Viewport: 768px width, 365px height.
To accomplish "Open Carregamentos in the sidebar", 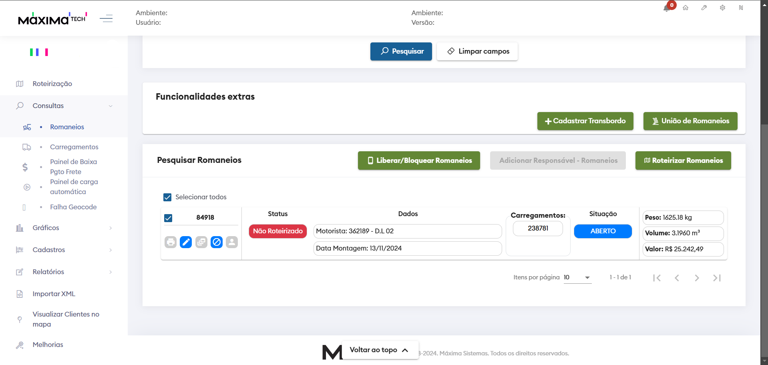I will coord(74,147).
